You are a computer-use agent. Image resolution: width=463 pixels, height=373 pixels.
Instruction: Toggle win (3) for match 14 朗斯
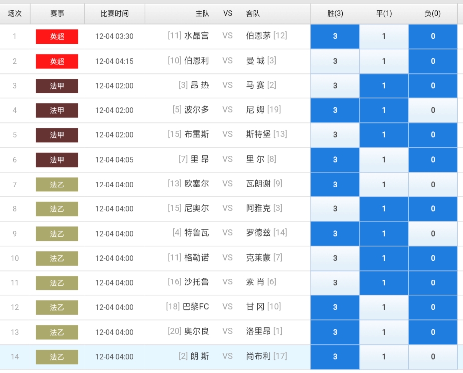(335, 357)
